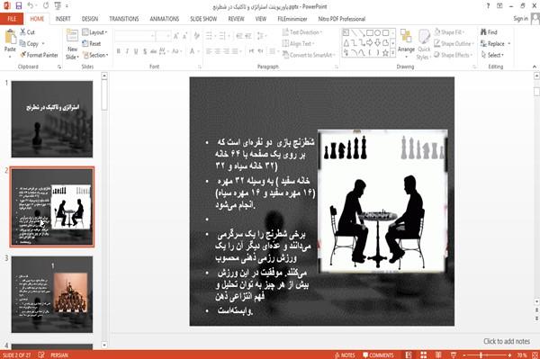Click the chess players picture on slide

383,202
